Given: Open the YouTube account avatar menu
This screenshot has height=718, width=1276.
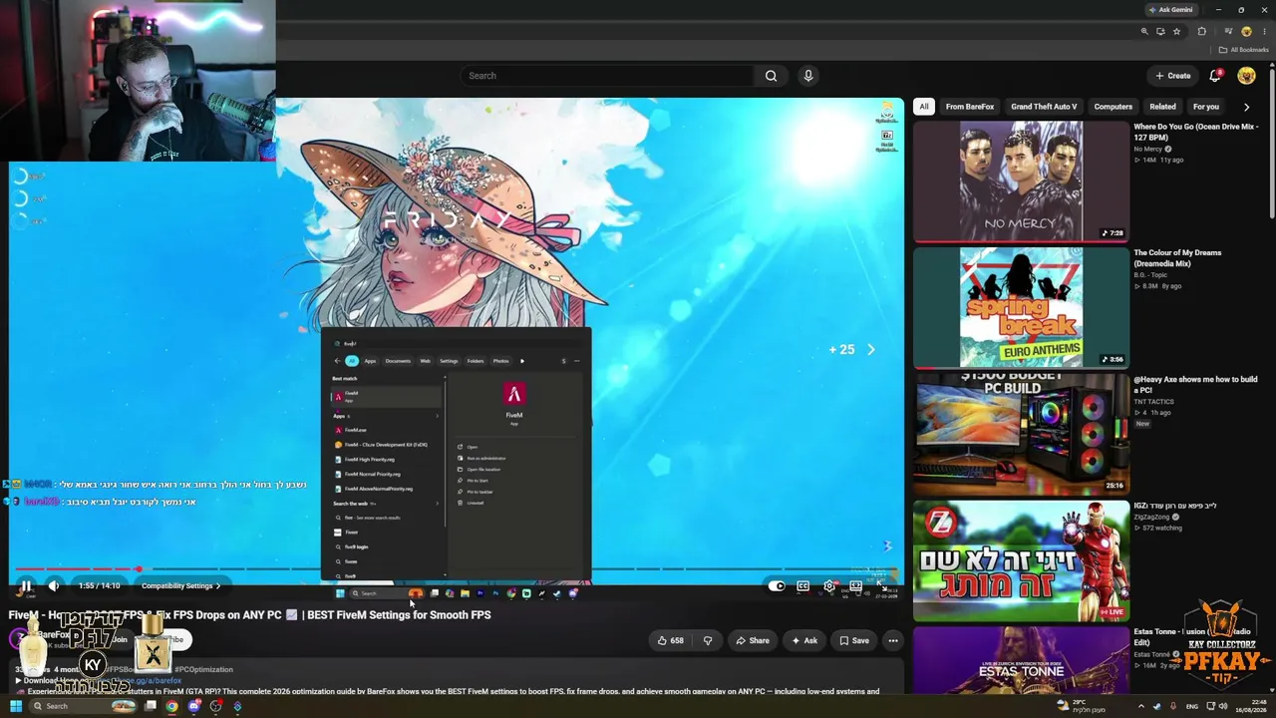Looking at the screenshot, I should [x=1246, y=76].
